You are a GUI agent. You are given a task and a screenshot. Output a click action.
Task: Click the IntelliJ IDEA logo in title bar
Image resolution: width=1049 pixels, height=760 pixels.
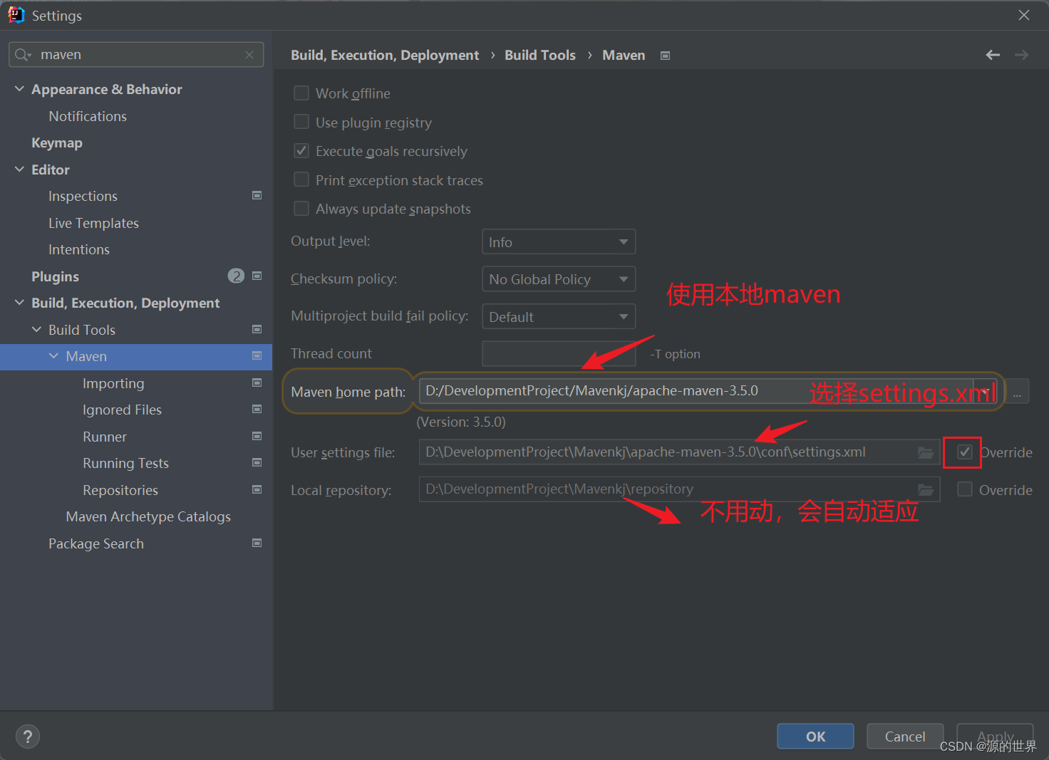point(16,15)
